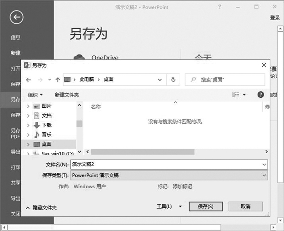Click PowerPoint help question mark

coord(220,7)
